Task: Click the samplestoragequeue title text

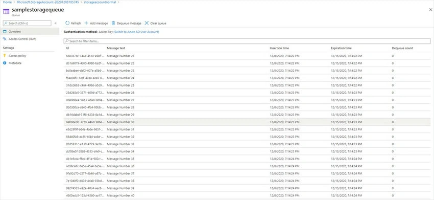Action: coord(38,10)
